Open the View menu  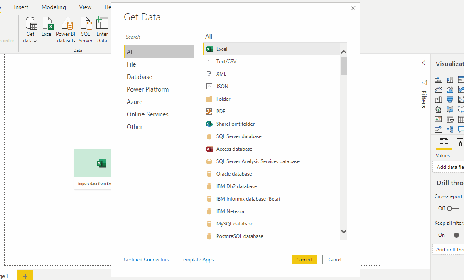point(85,7)
